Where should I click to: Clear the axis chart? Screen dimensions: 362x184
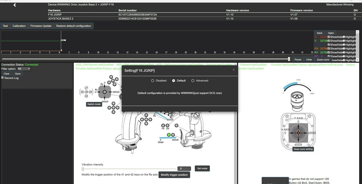309,59
